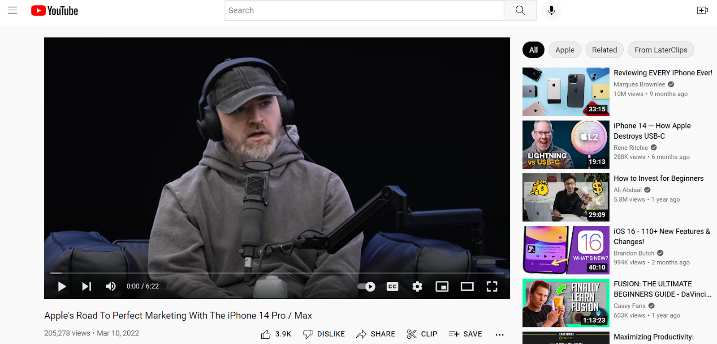The image size is (717, 344).
Task: Go to YouTube home via logo
Action: (x=55, y=11)
